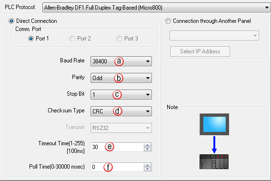Choose Connection through Another Panel option
The height and width of the screenshot is (181, 271).
(x=168, y=21)
